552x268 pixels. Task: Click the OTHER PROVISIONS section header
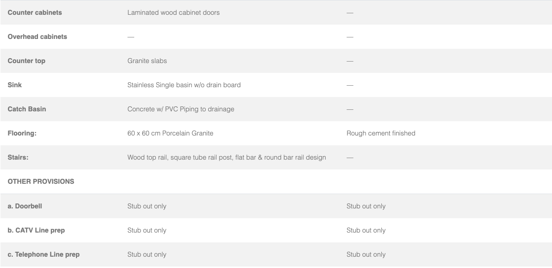pos(41,182)
